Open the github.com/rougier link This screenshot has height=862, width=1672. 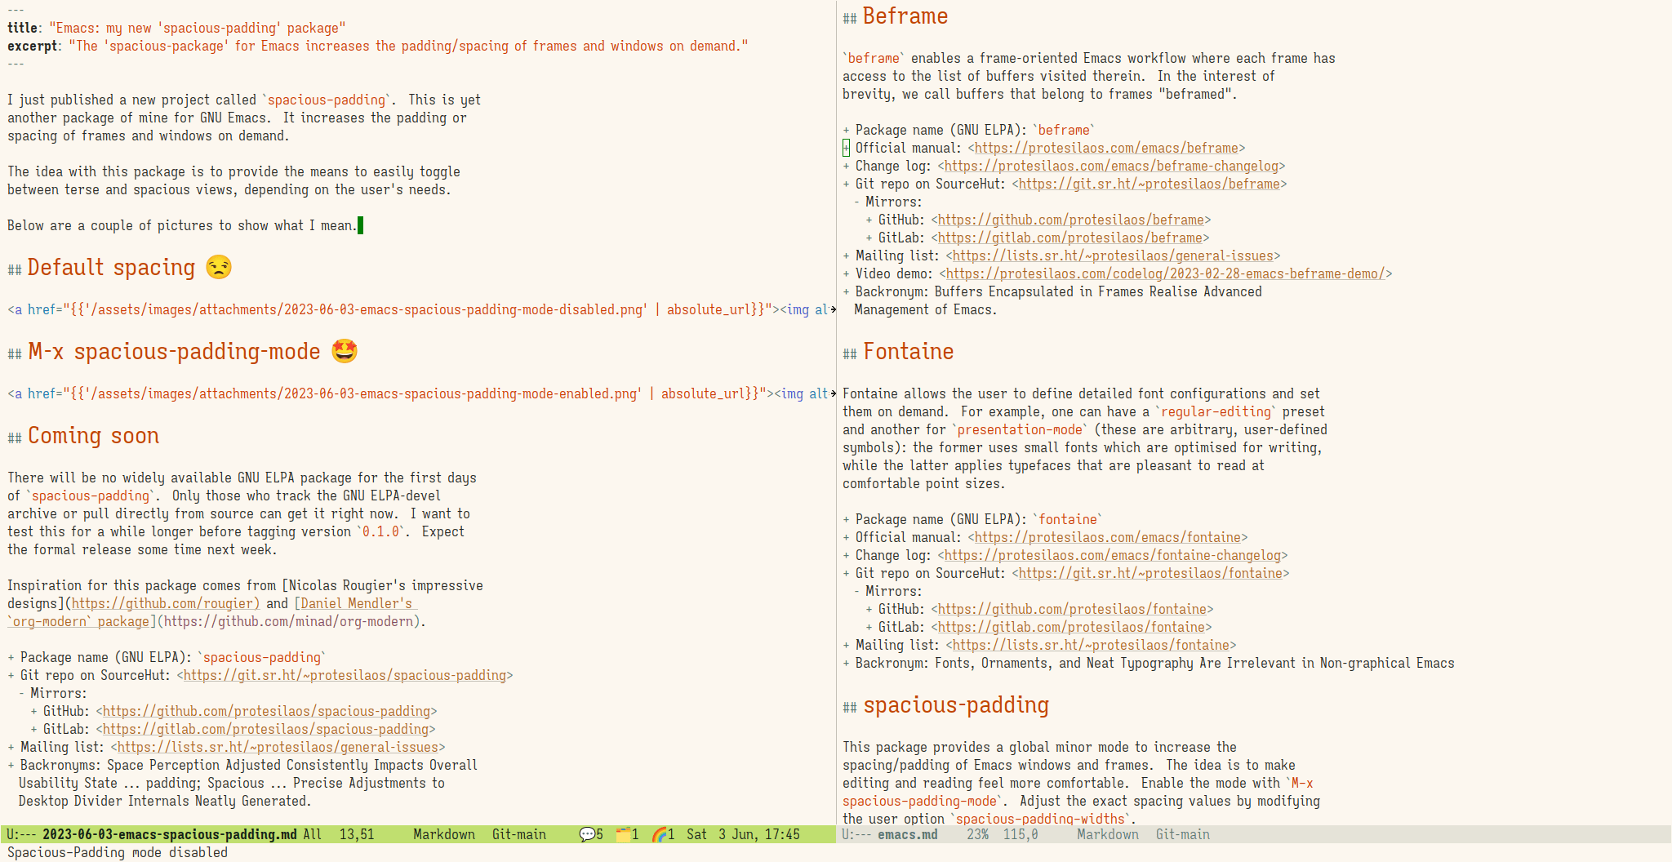(165, 603)
